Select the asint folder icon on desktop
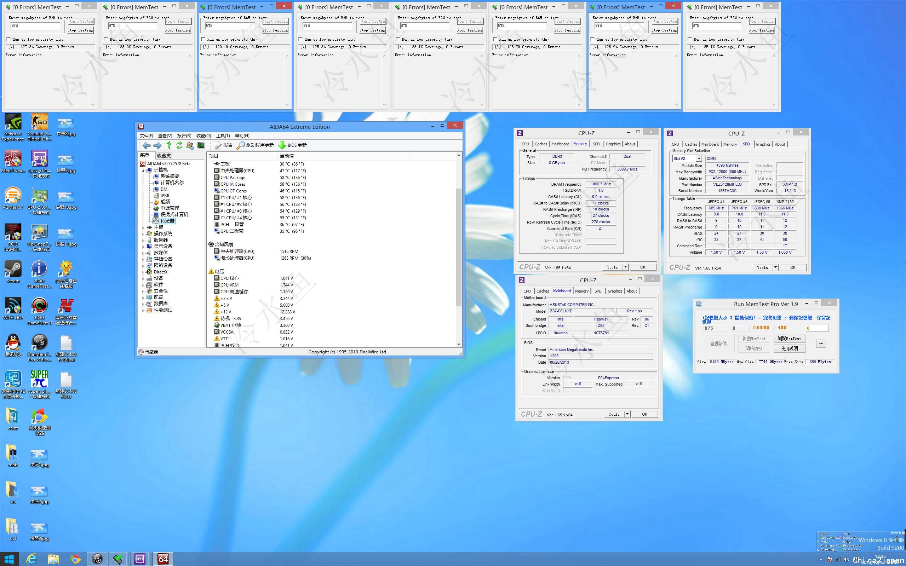Image resolution: width=906 pixels, height=566 pixels. [13, 419]
